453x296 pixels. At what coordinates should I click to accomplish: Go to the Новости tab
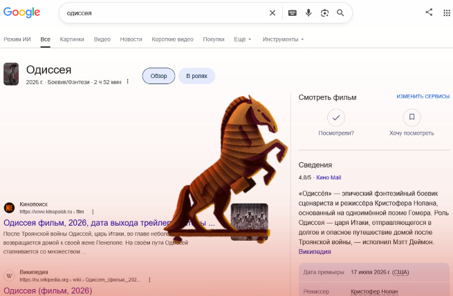pyautogui.click(x=131, y=39)
